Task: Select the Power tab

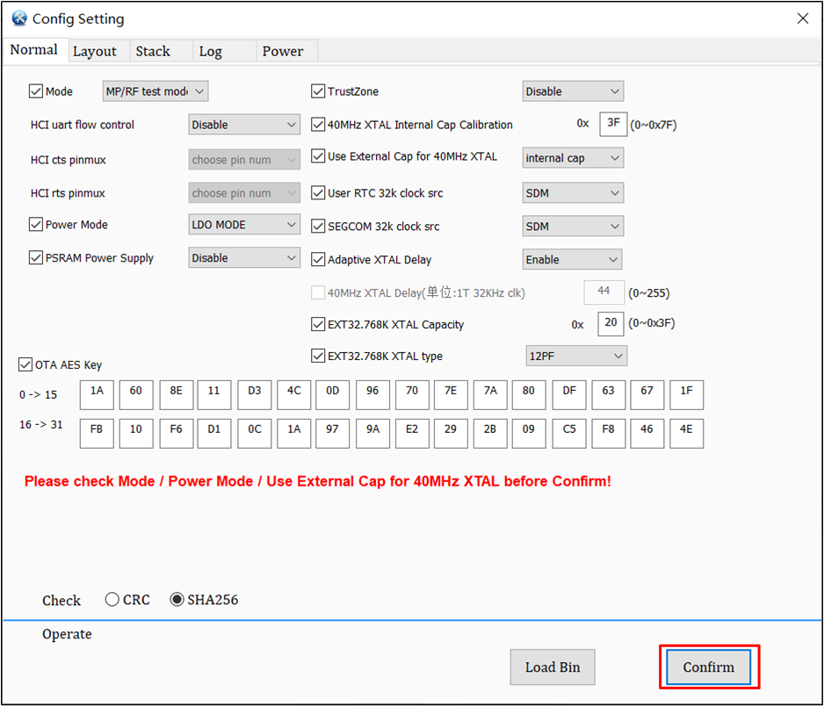Action: (282, 51)
